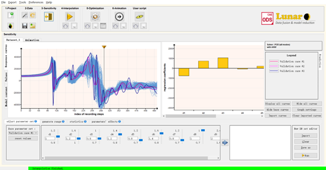Select the Response curves vertical tab

(6, 56)
